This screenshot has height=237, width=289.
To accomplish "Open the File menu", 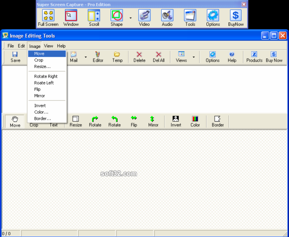I will pyautogui.click(x=11, y=46).
